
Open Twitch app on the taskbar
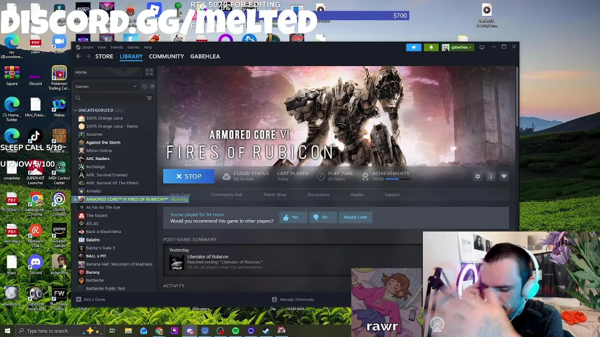coord(174,331)
